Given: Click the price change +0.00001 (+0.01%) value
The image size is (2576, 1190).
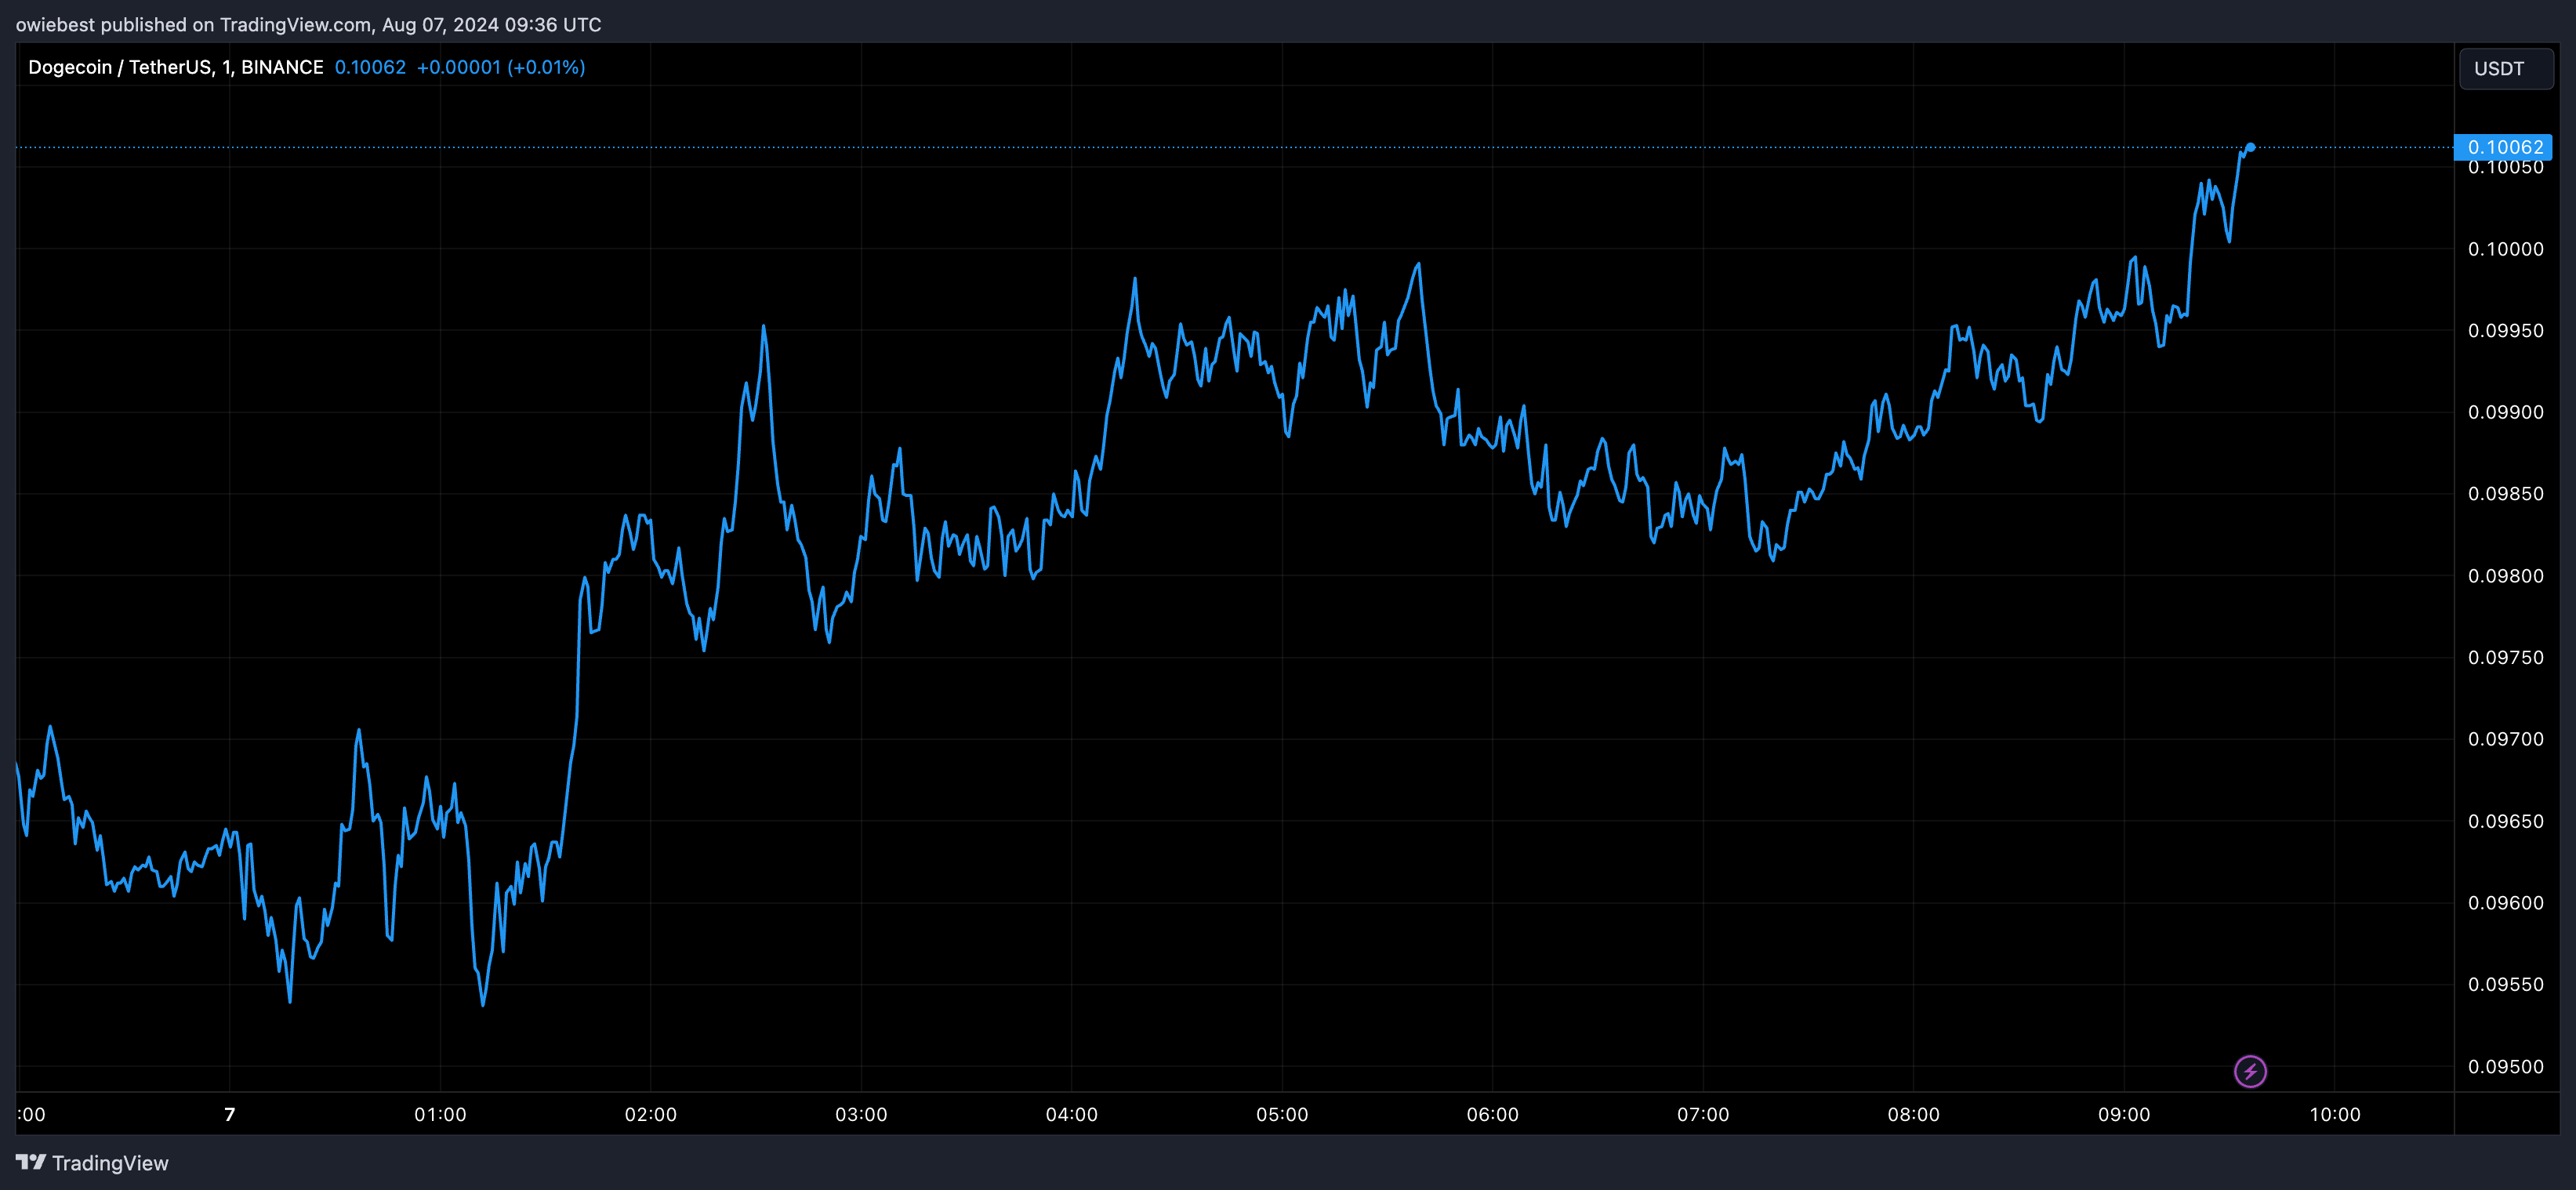Looking at the screenshot, I should coord(501,67).
